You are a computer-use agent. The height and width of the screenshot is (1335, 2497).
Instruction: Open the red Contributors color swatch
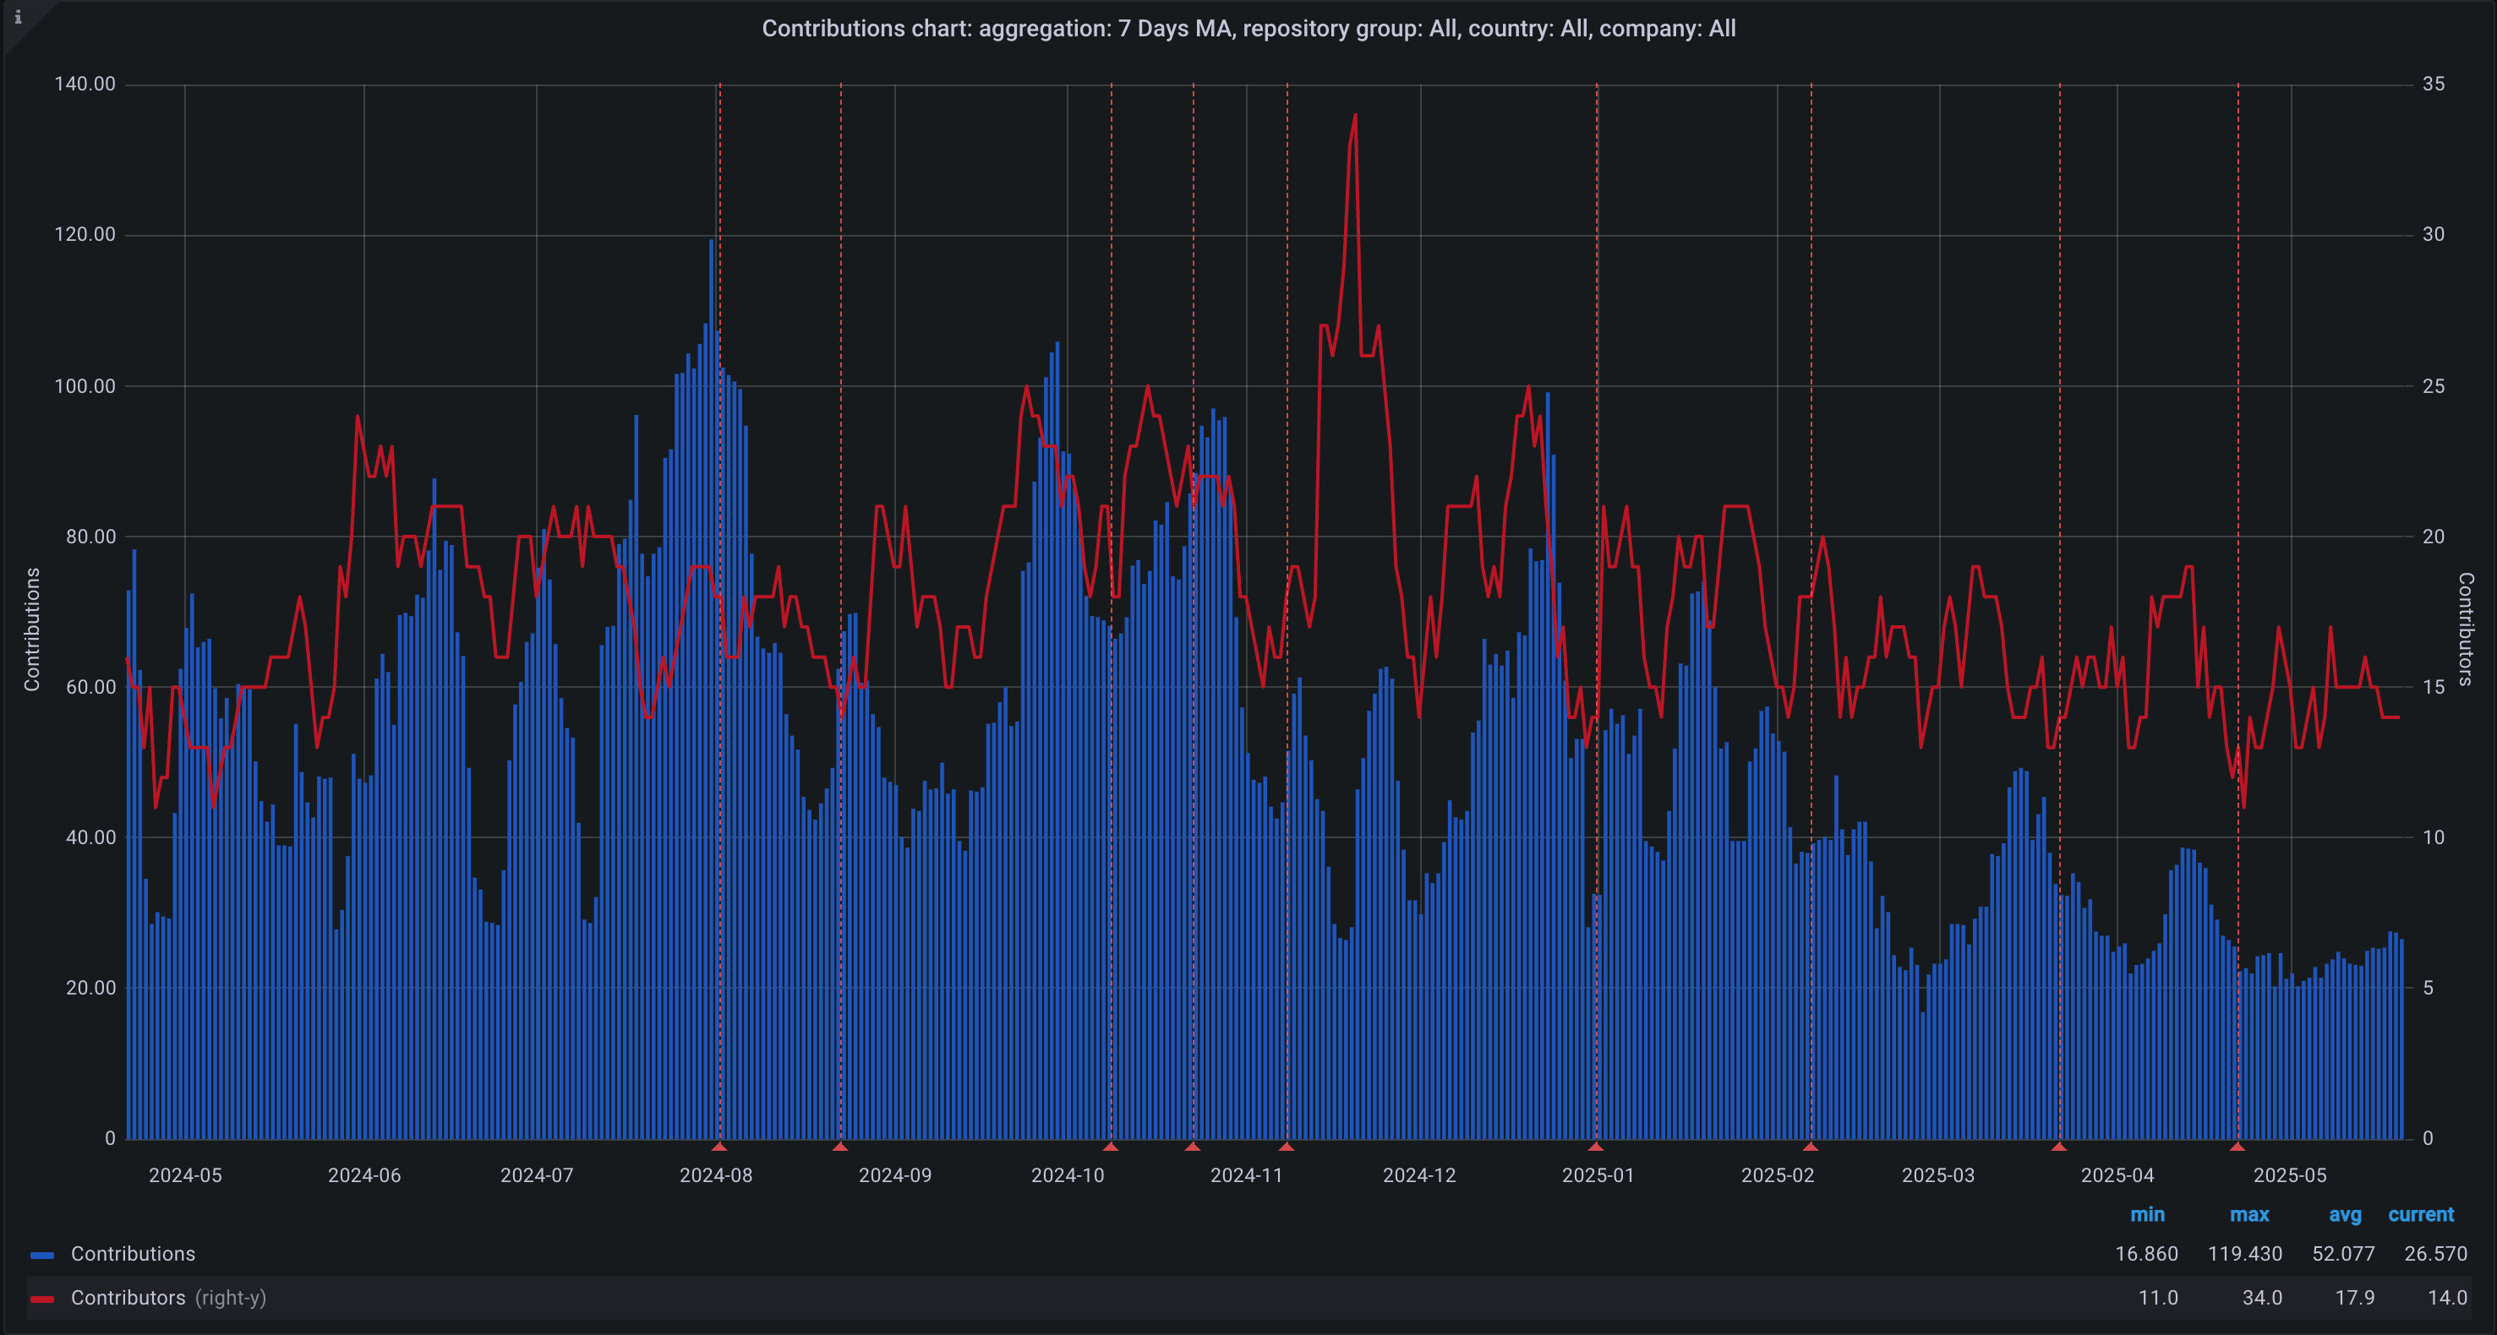pos(41,1298)
